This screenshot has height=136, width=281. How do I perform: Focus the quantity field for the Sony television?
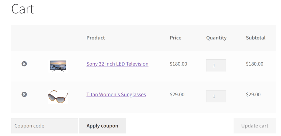pos(216,66)
